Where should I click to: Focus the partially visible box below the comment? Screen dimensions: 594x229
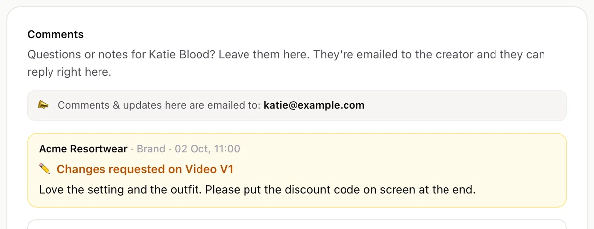297,224
